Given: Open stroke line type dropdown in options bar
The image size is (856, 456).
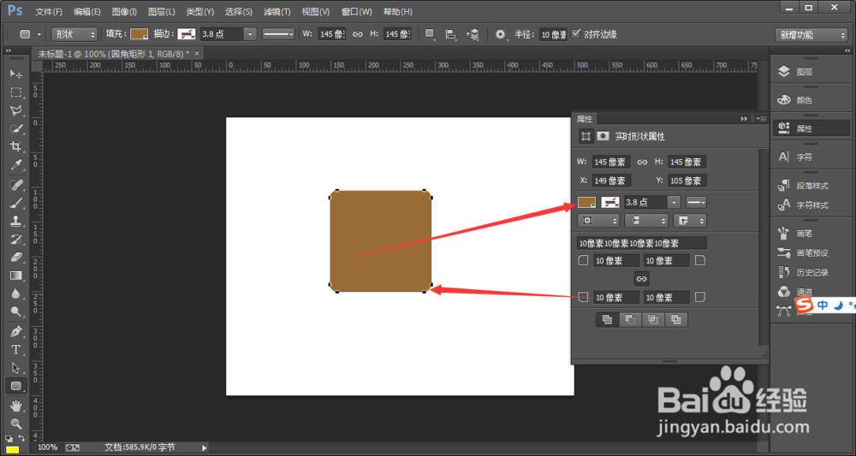Looking at the screenshot, I should [x=278, y=34].
